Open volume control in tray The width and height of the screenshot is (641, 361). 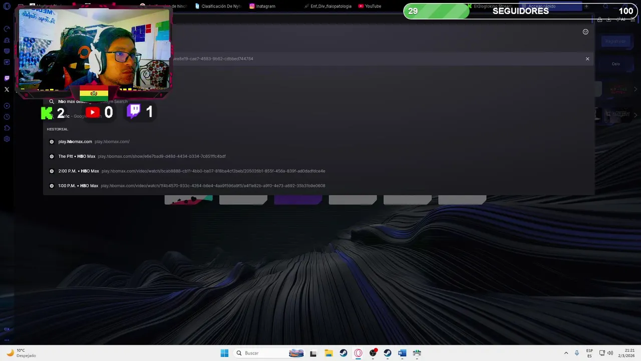[x=610, y=353]
